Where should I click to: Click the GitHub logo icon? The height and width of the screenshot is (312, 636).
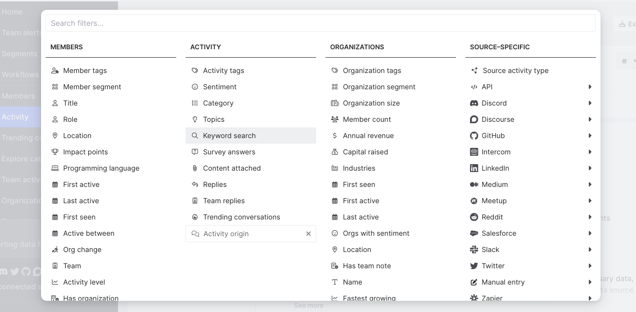(x=474, y=136)
